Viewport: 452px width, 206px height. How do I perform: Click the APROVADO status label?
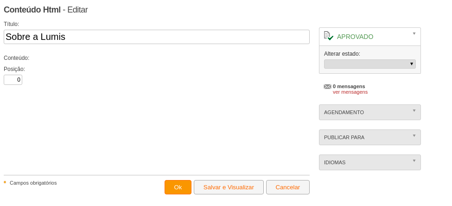pyautogui.click(x=355, y=37)
